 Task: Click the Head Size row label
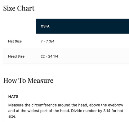tap(16, 56)
